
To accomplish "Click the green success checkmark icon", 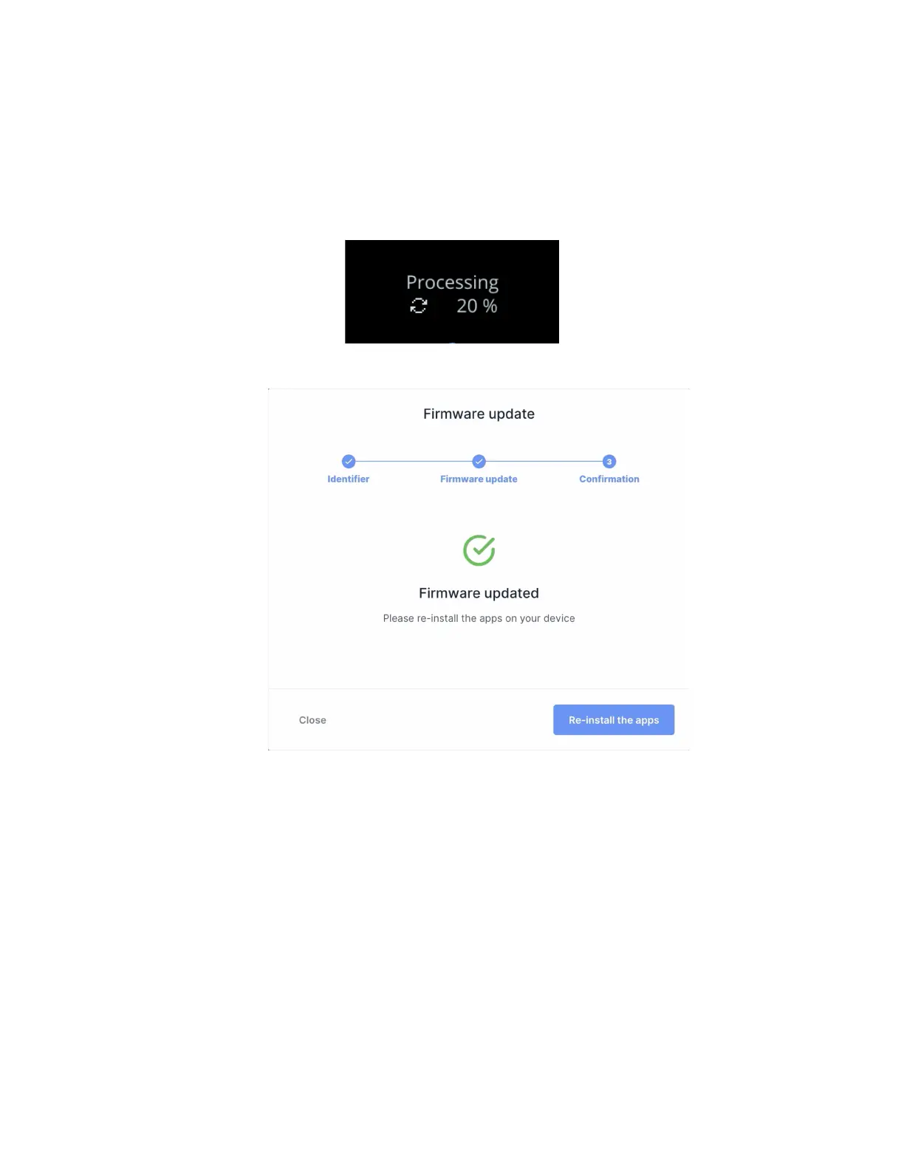I will point(479,550).
